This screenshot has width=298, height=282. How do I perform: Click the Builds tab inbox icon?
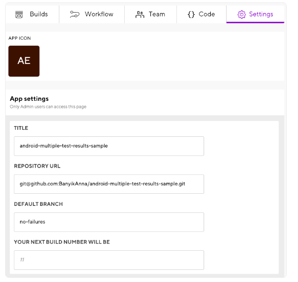tap(19, 14)
